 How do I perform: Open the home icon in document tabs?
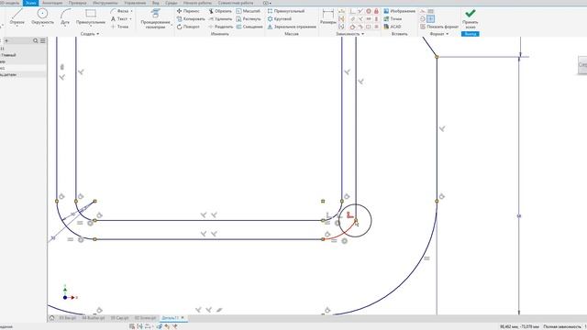[52, 318]
